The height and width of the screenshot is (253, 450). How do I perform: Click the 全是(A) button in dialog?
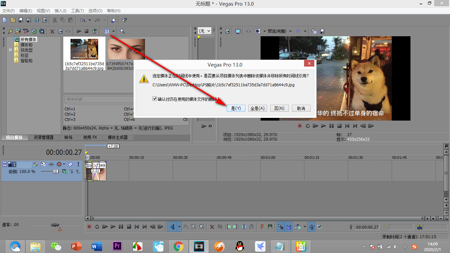coord(258,108)
